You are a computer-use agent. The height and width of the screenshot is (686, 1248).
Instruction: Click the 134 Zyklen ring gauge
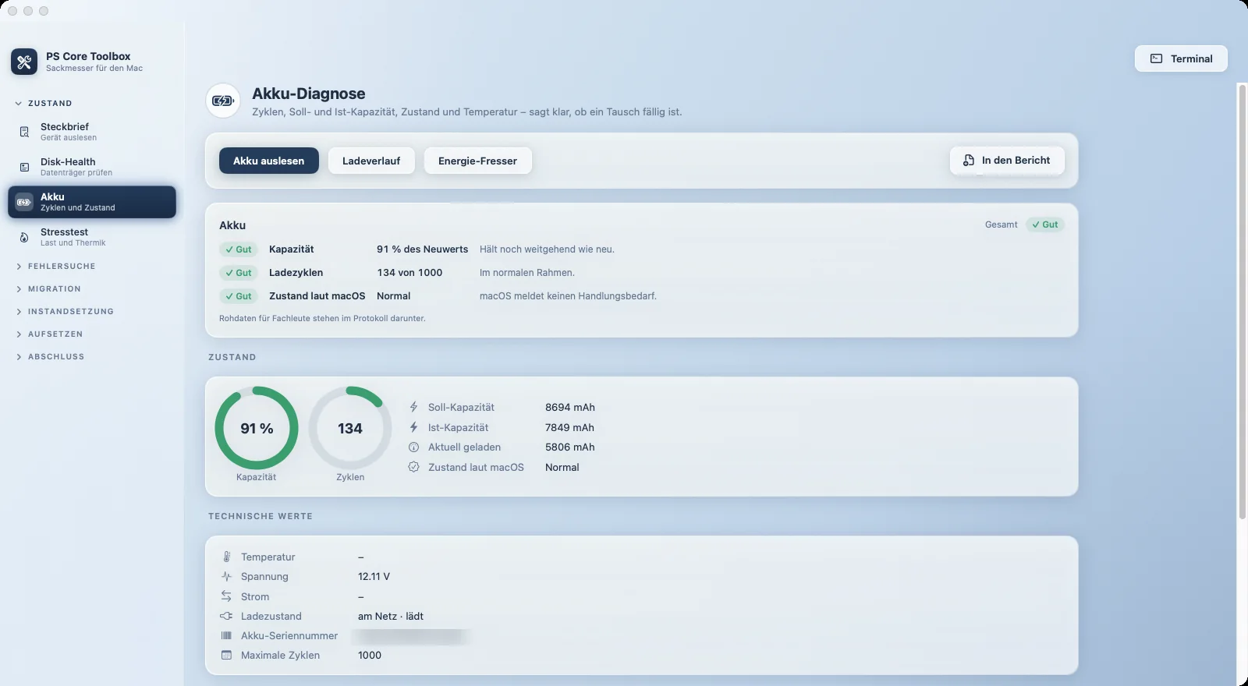350,428
